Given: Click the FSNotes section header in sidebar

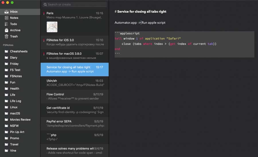Looking at the screenshot, I should (x=8, y=45).
